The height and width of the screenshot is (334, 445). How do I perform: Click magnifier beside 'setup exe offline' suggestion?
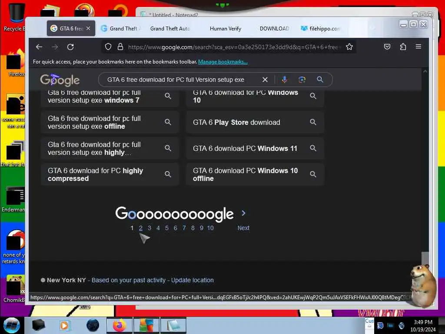[168, 122]
